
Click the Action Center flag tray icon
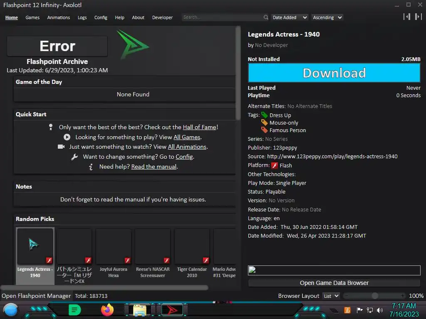pyautogui.click(x=359, y=310)
